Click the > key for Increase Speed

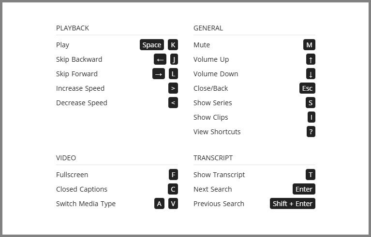pyautogui.click(x=173, y=88)
